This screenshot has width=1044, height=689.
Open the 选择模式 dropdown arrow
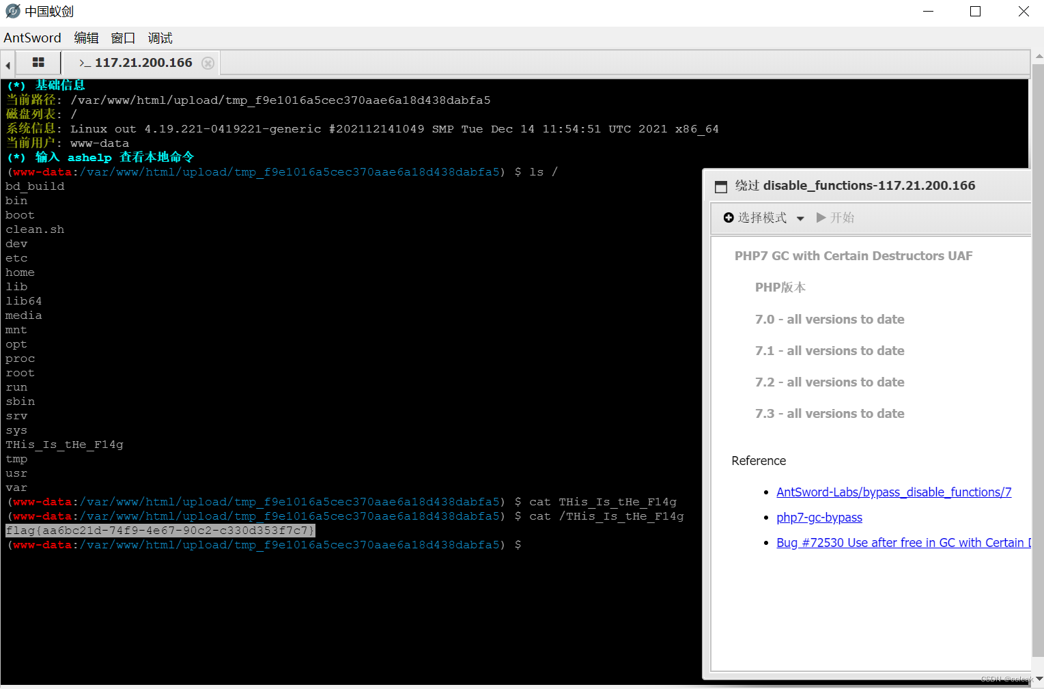[800, 218]
